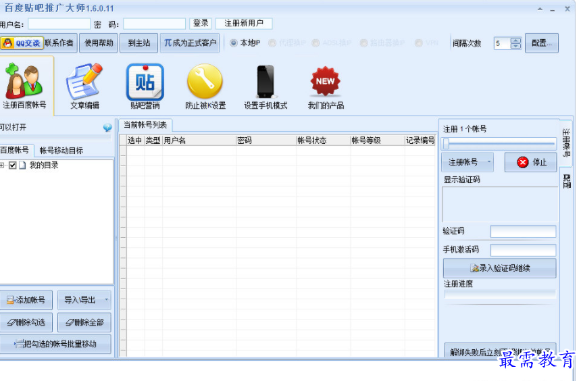Click the 用户名 column header
Screen dimensions: 581x381
pyautogui.click(x=199, y=141)
